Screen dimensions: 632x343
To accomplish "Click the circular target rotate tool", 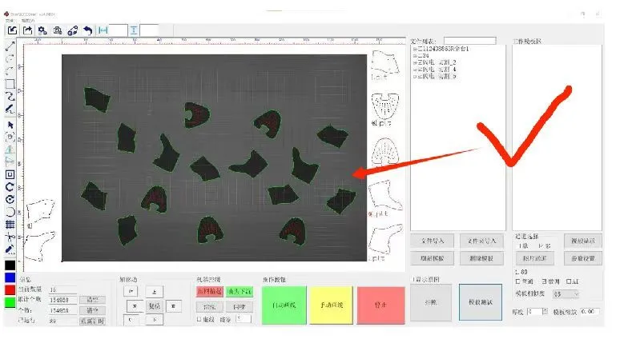I will pos(10,199).
